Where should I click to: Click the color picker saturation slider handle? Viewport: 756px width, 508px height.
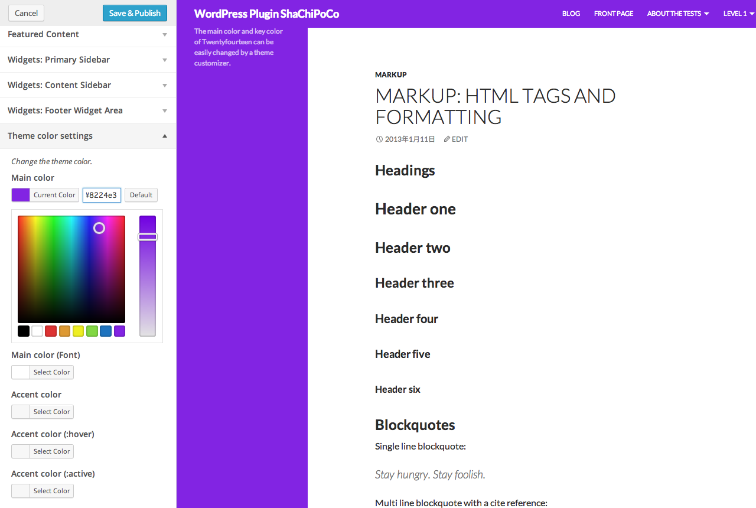pyautogui.click(x=148, y=237)
